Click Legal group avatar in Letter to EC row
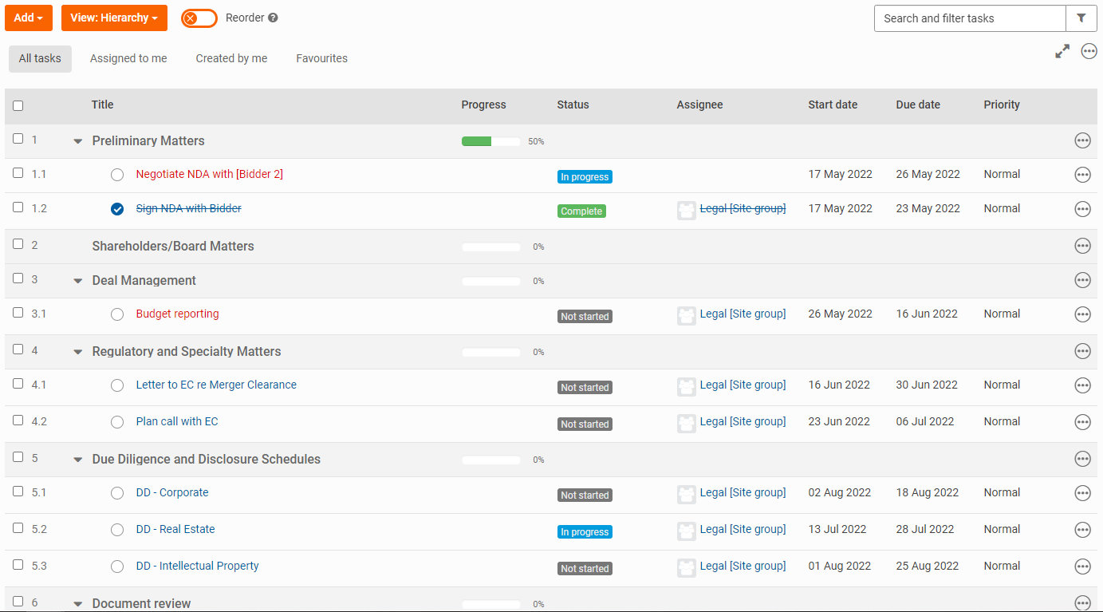 point(686,386)
